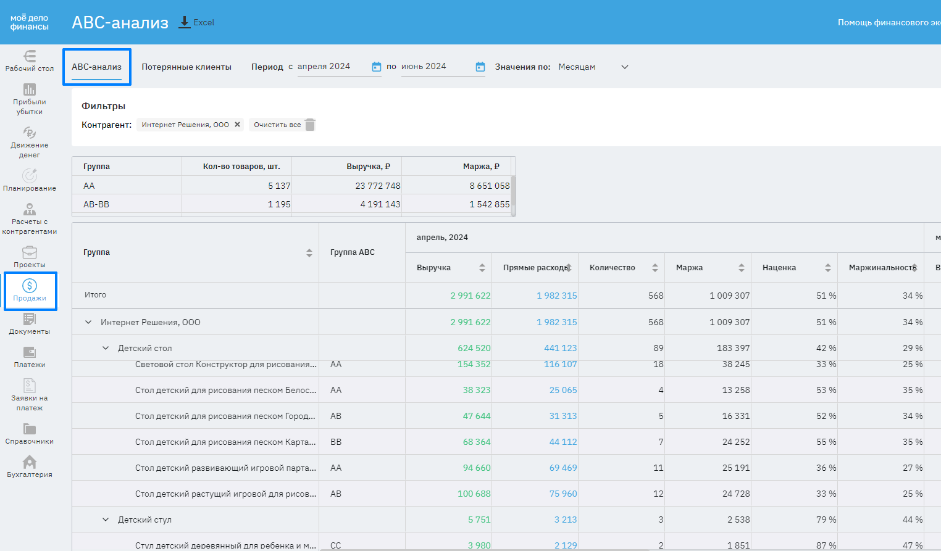The image size is (941, 551).
Task: Collapse the Интернет Решения, ООО row
Action: (x=88, y=322)
